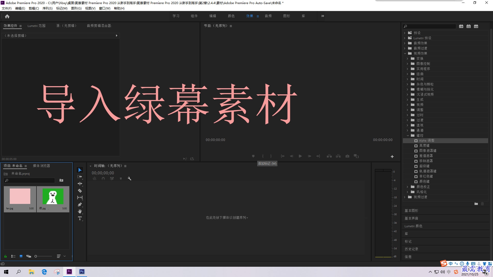Viewport: 493px width, 277px height.
Task: Click Mark Out button in Program monitor
Action: tap(271, 156)
